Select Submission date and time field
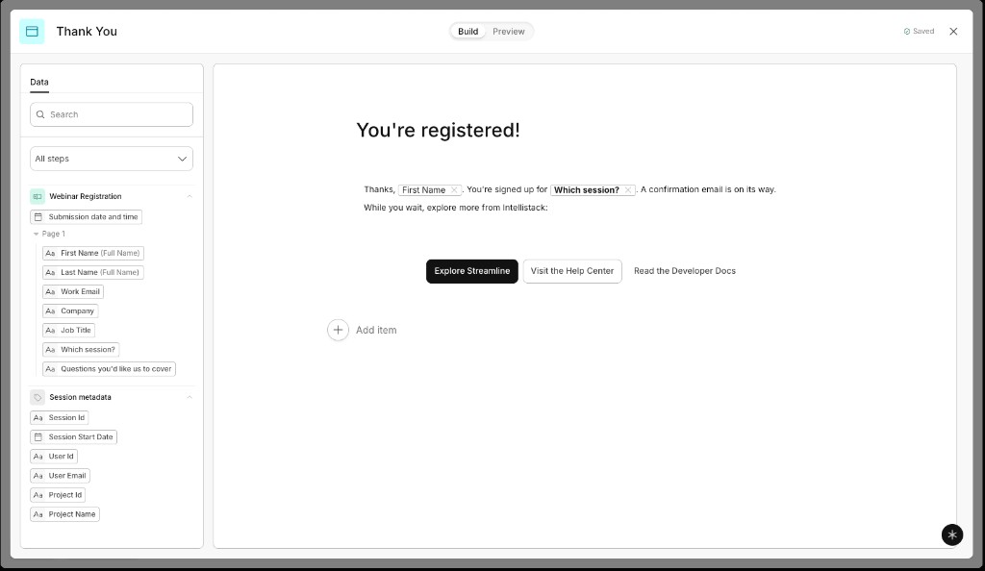Viewport: 985px width, 571px height. click(86, 217)
